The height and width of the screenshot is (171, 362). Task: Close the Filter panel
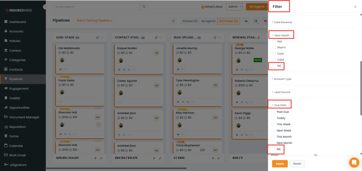(x=355, y=7)
